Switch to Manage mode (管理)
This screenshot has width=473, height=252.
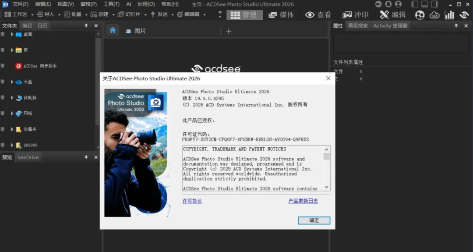point(245,15)
